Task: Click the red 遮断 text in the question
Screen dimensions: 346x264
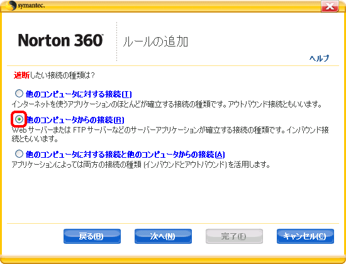Action: click(x=21, y=75)
